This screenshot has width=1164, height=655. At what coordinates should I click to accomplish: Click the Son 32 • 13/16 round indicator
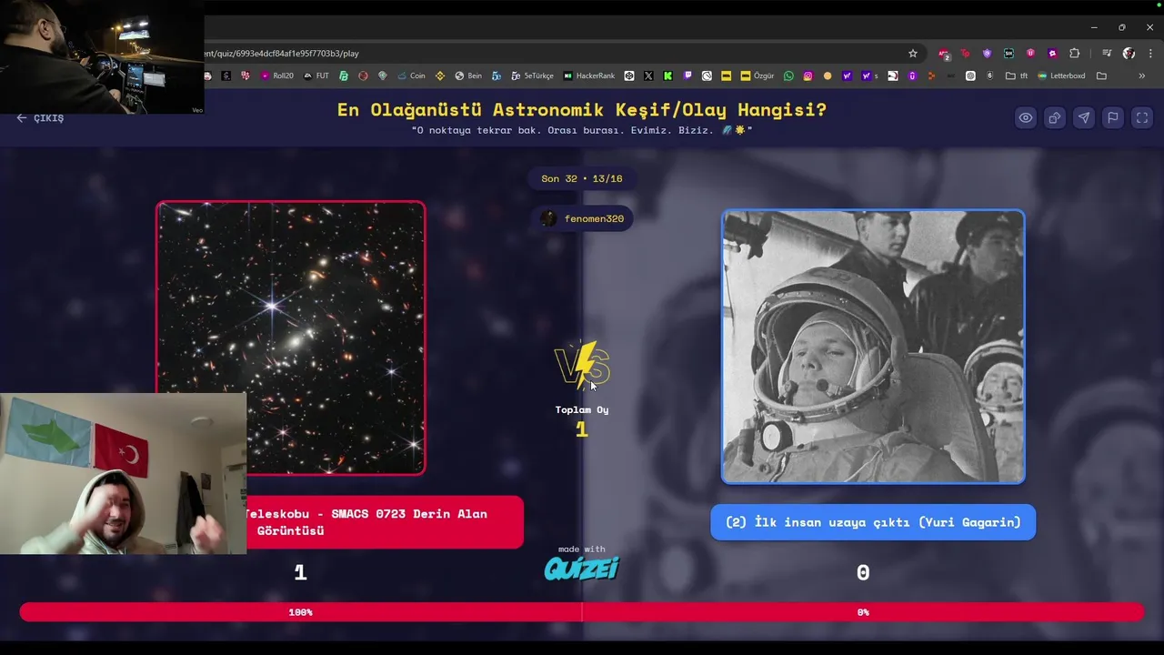[x=582, y=178]
